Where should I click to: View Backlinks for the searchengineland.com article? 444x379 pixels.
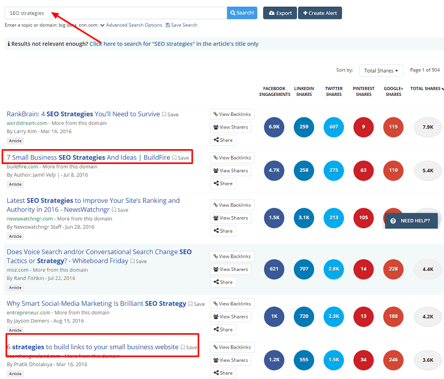232,347
